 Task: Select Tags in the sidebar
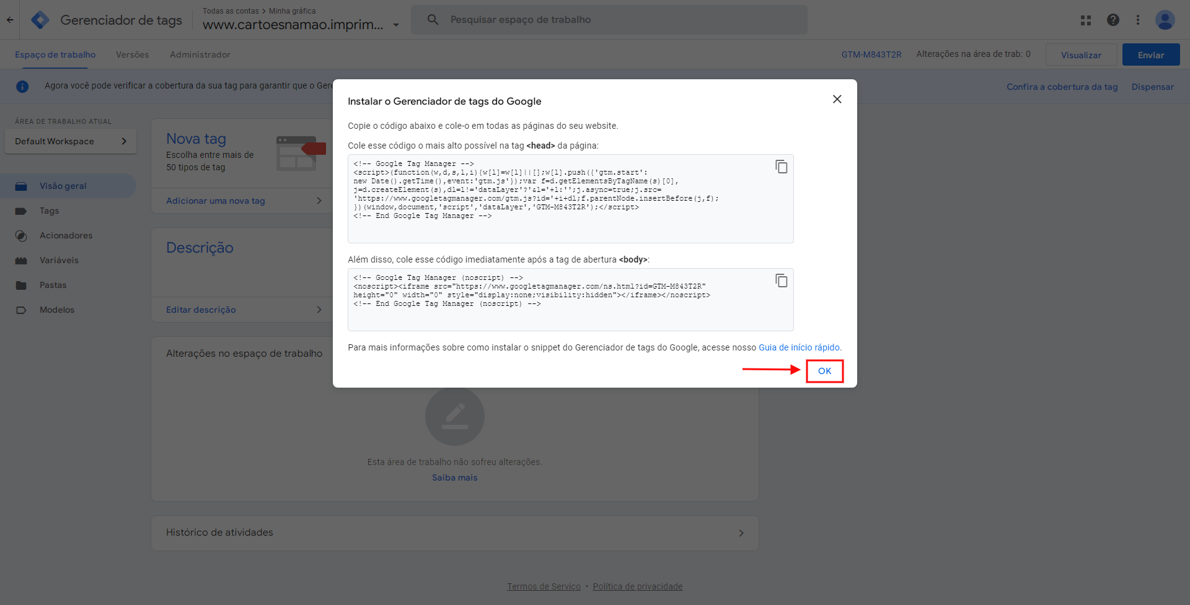(x=68, y=211)
